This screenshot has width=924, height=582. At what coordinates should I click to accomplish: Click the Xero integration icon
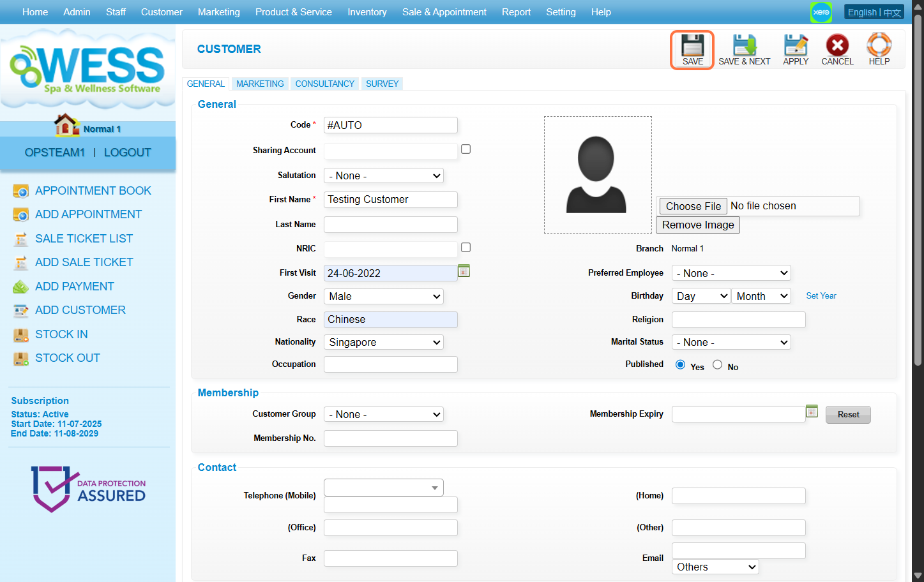[821, 12]
